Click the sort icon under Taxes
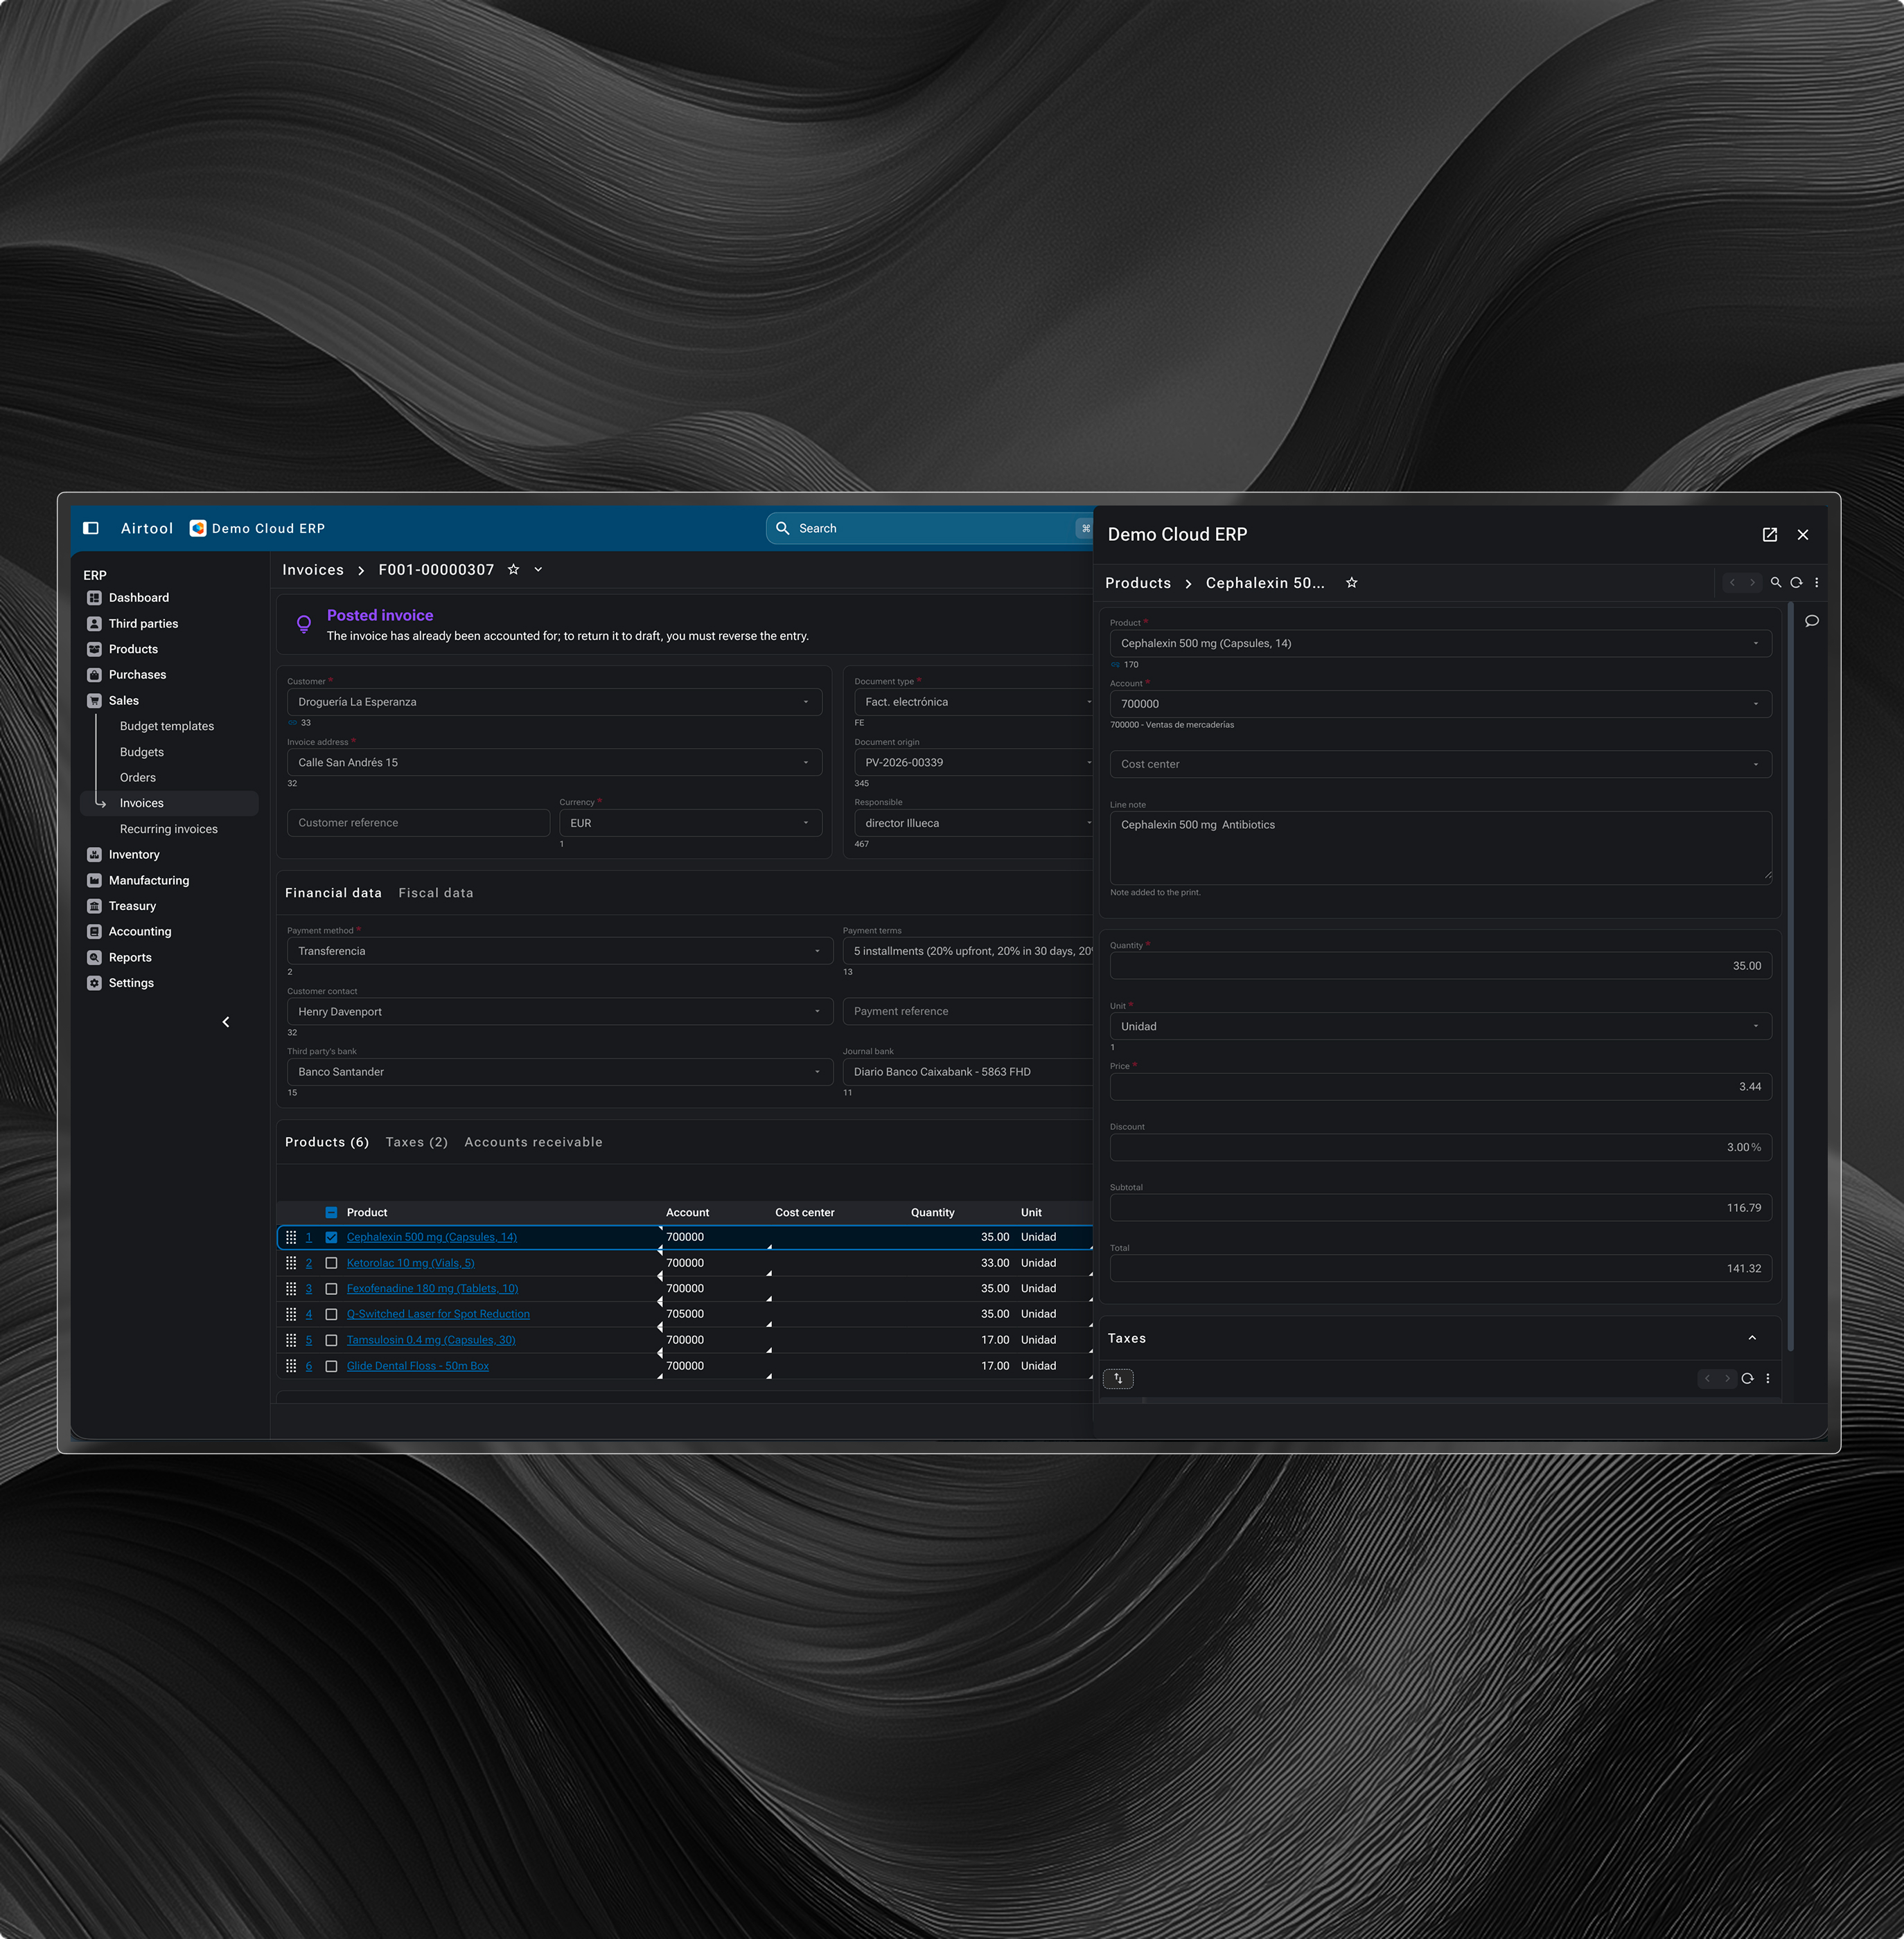The width and height of the screenshot is (1904, 1939). point(1118,1378)
